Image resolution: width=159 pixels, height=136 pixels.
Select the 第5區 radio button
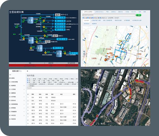point(54,79)
